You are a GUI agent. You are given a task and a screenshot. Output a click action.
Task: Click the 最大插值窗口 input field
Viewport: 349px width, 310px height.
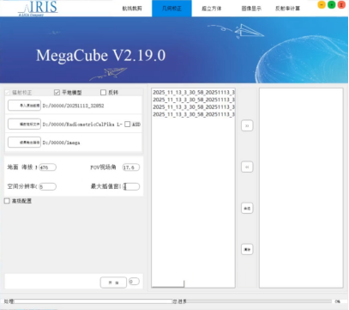pyautogui.click(x=131, y=186)
